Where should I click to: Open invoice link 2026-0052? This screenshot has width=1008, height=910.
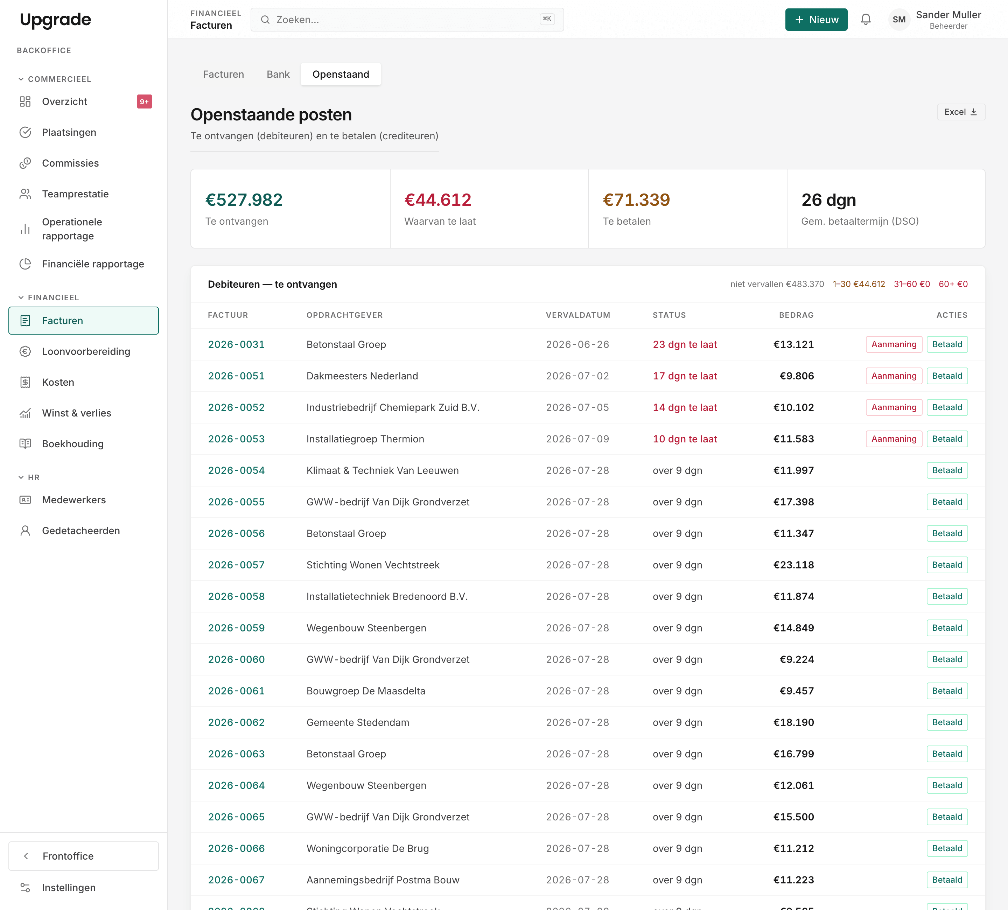pyautogui.click(x=236, y=407)
